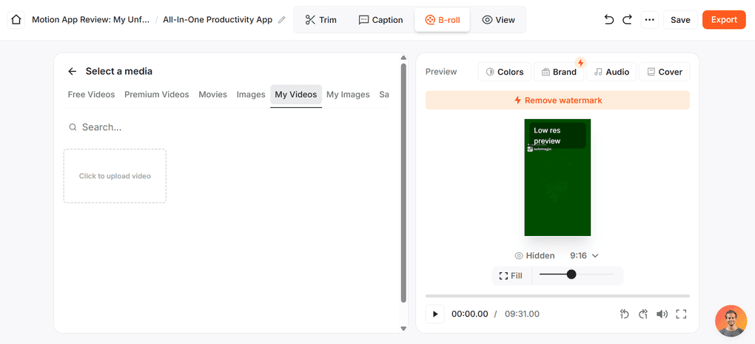Mute audio with the speaker icon
Screen dimensions: 755x344
[662, 314]
